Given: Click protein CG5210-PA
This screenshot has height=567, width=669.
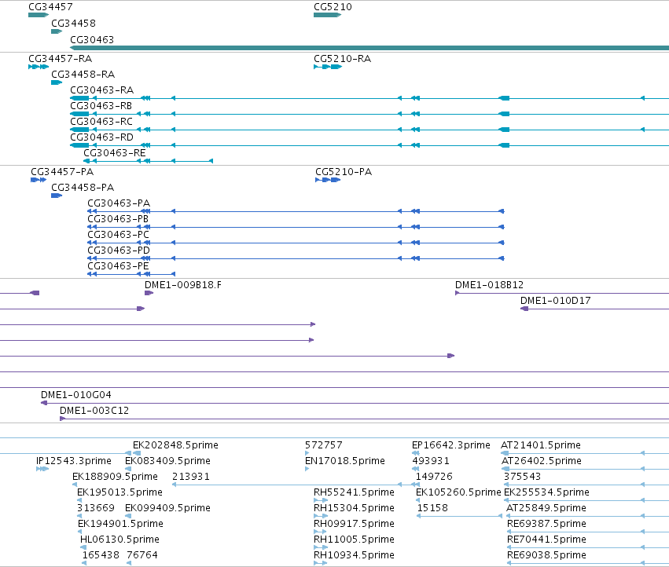Looking at the screenshot, I should 328,180.
